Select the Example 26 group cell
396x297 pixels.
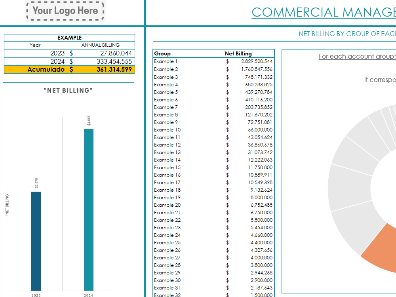coord(188,250)
